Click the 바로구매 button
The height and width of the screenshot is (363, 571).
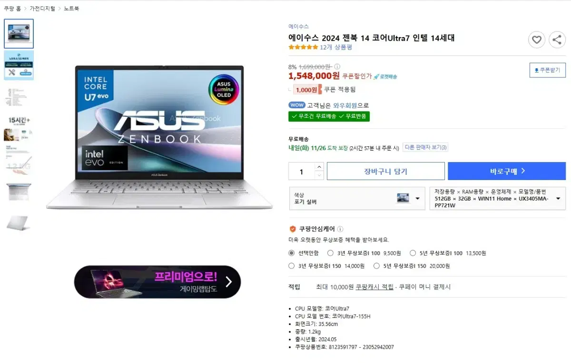[507, 171]
